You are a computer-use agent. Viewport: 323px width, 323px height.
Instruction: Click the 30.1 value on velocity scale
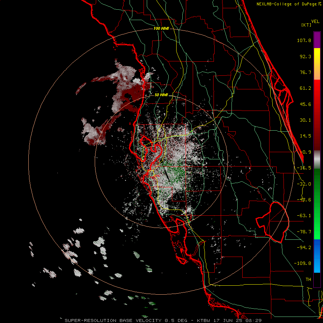point(305,120)
